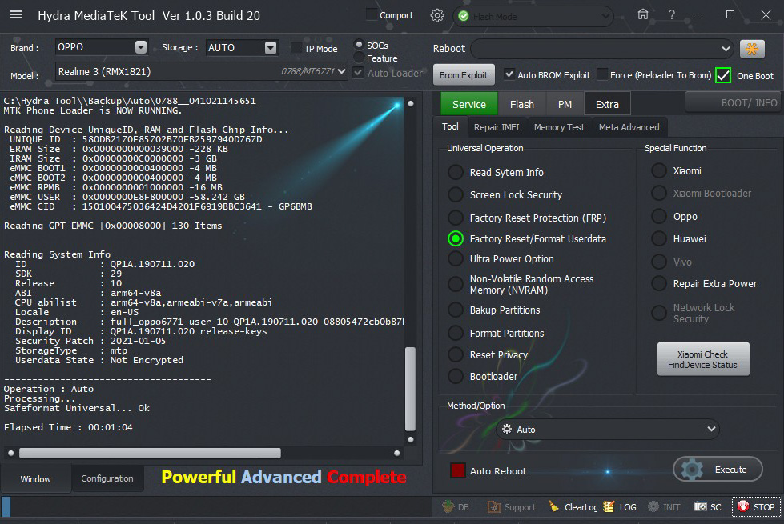Switch to the Flash tab
The width and height of the screenshot is (784, 524).
point(521,104)
